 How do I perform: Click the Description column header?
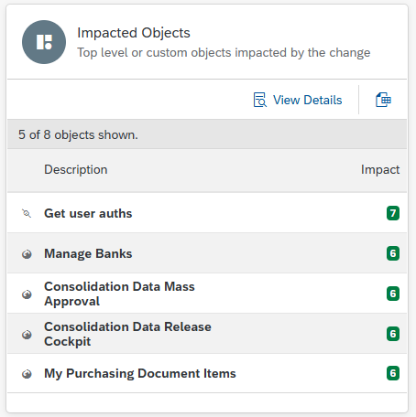[76, 169]
